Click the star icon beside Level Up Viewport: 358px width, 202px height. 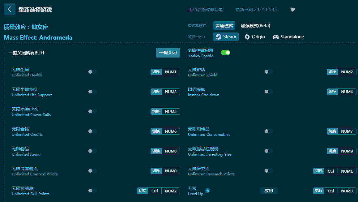pos(207,191)
